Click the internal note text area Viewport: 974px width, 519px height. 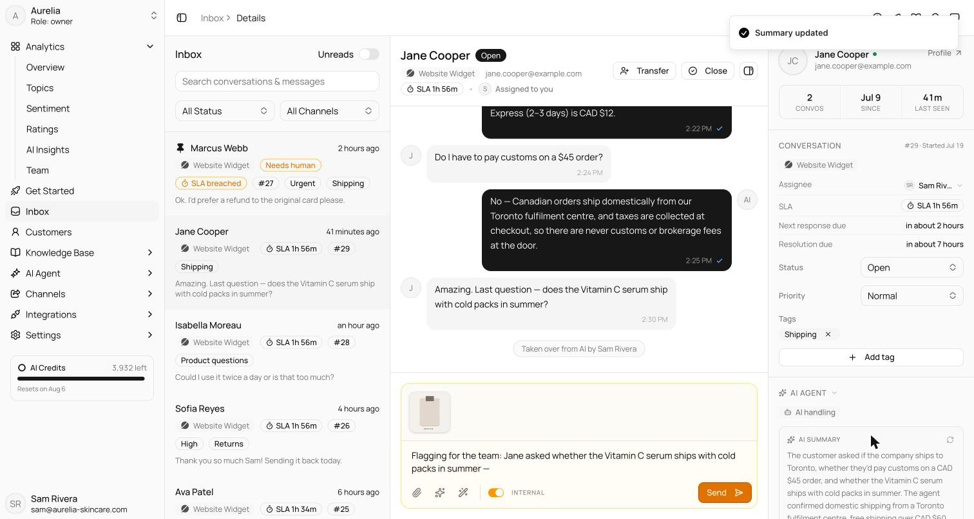click(579, 462)
